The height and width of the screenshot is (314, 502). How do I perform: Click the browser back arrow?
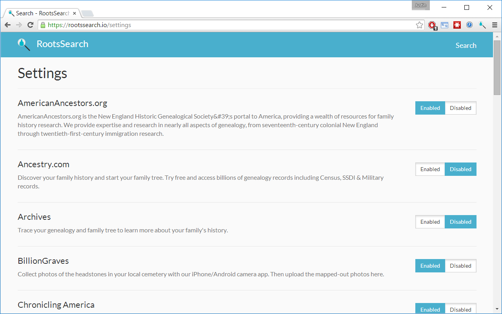(8, 25)
